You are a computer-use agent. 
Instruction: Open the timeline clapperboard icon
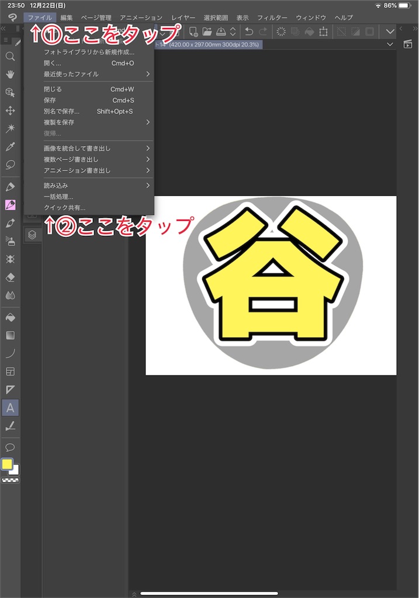(407, 44)
